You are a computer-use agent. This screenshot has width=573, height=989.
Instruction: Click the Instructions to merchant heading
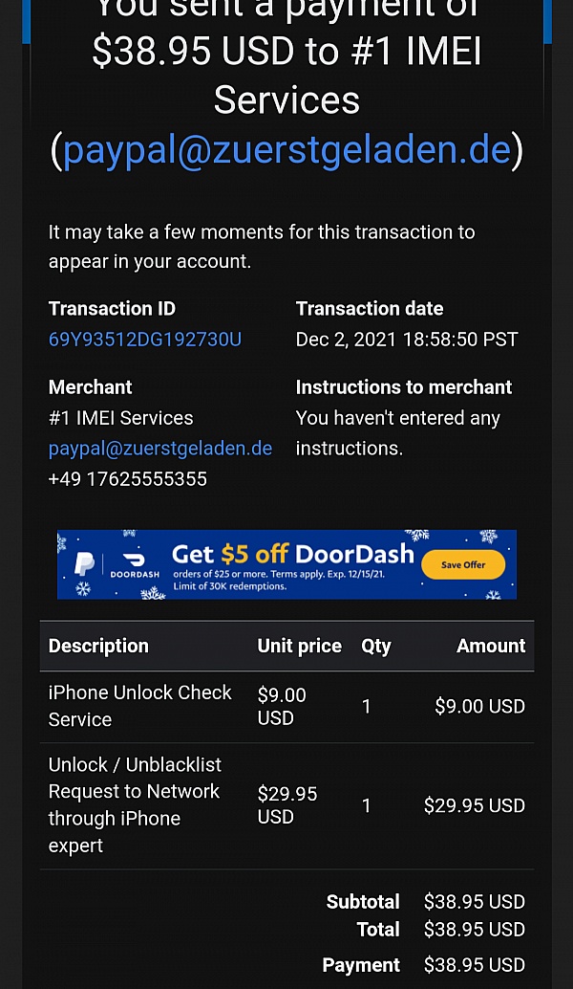click(x=404, y=387)
